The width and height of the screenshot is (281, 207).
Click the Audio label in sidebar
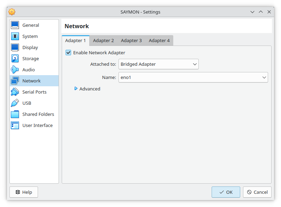[29, 70]
